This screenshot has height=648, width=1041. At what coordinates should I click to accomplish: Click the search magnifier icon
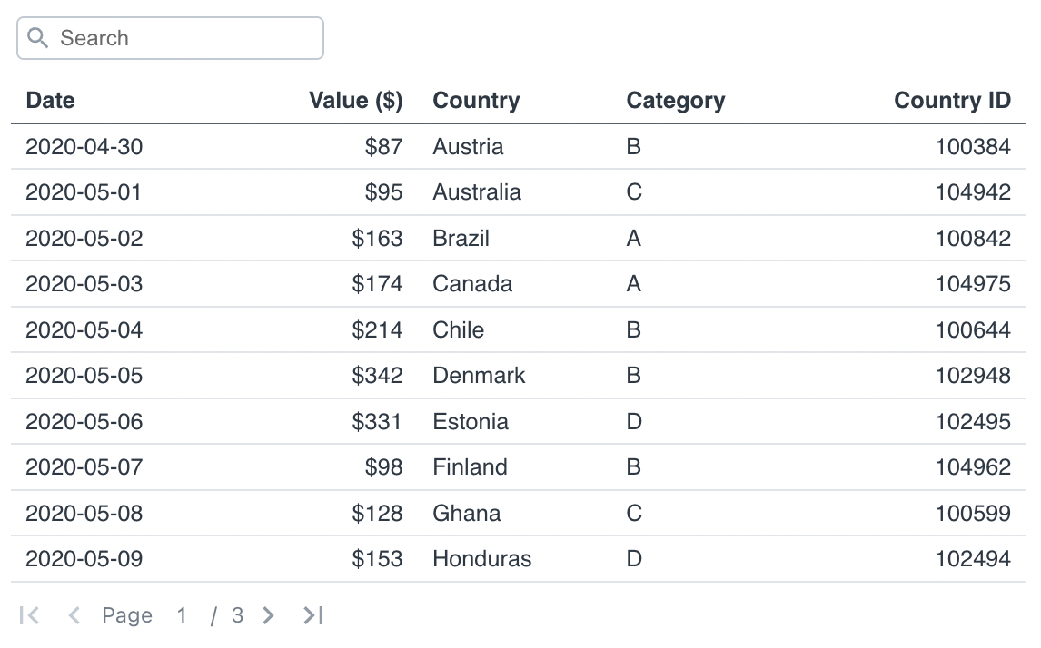(x=38, y=38)
